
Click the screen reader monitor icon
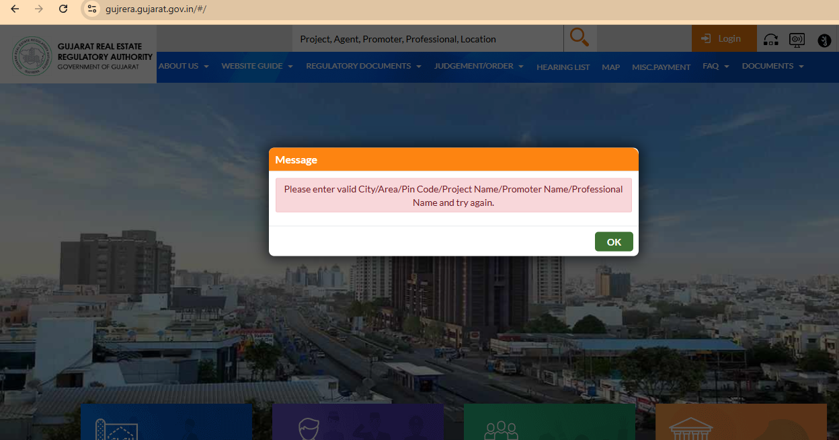pos(797,40)
